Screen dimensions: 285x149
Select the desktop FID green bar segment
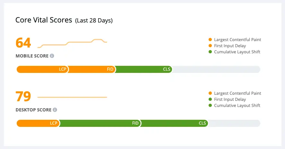100,123
